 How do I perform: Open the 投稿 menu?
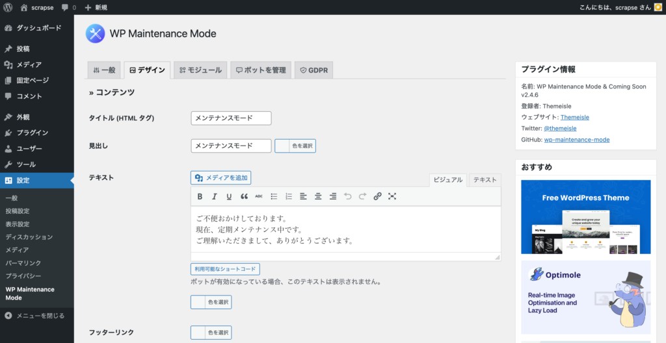(37, 49)
